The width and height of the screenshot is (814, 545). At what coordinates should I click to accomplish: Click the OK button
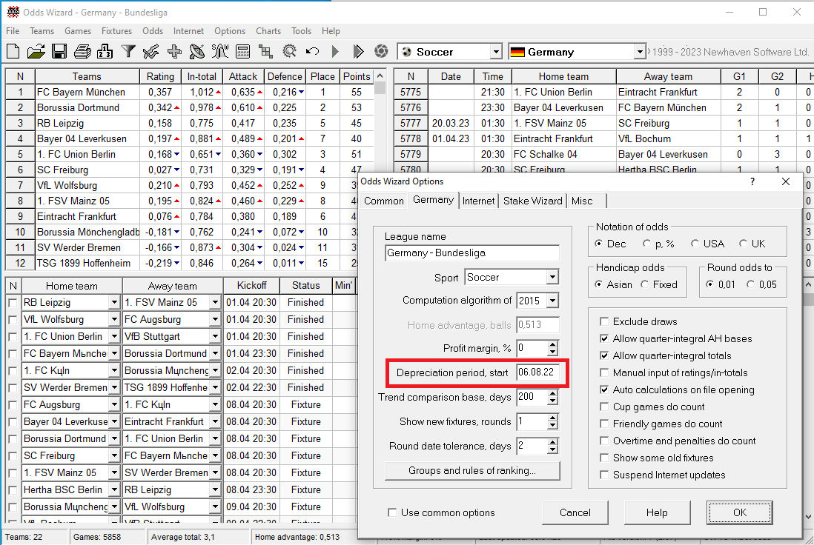tap(739, 513)
